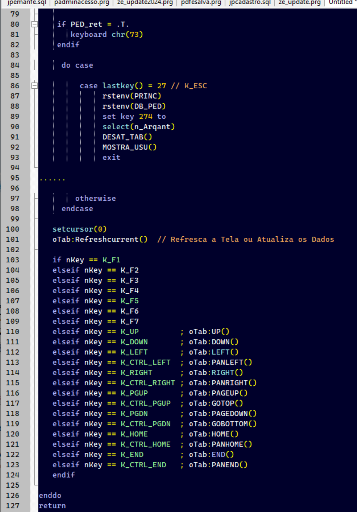Click the oTab:Refreshcurrent() statement

(100, 239)
